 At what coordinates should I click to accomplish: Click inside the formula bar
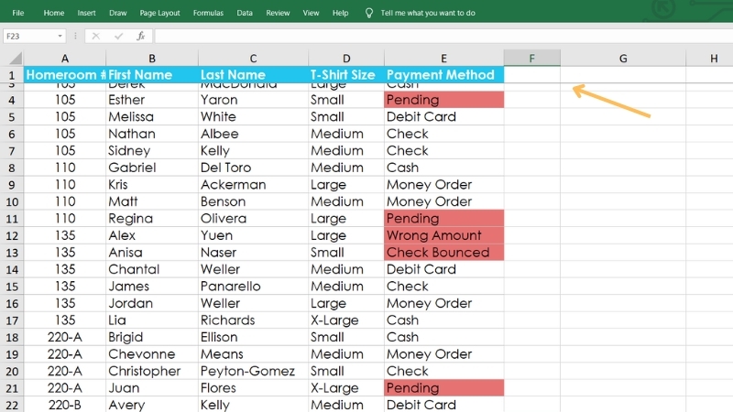443,36
